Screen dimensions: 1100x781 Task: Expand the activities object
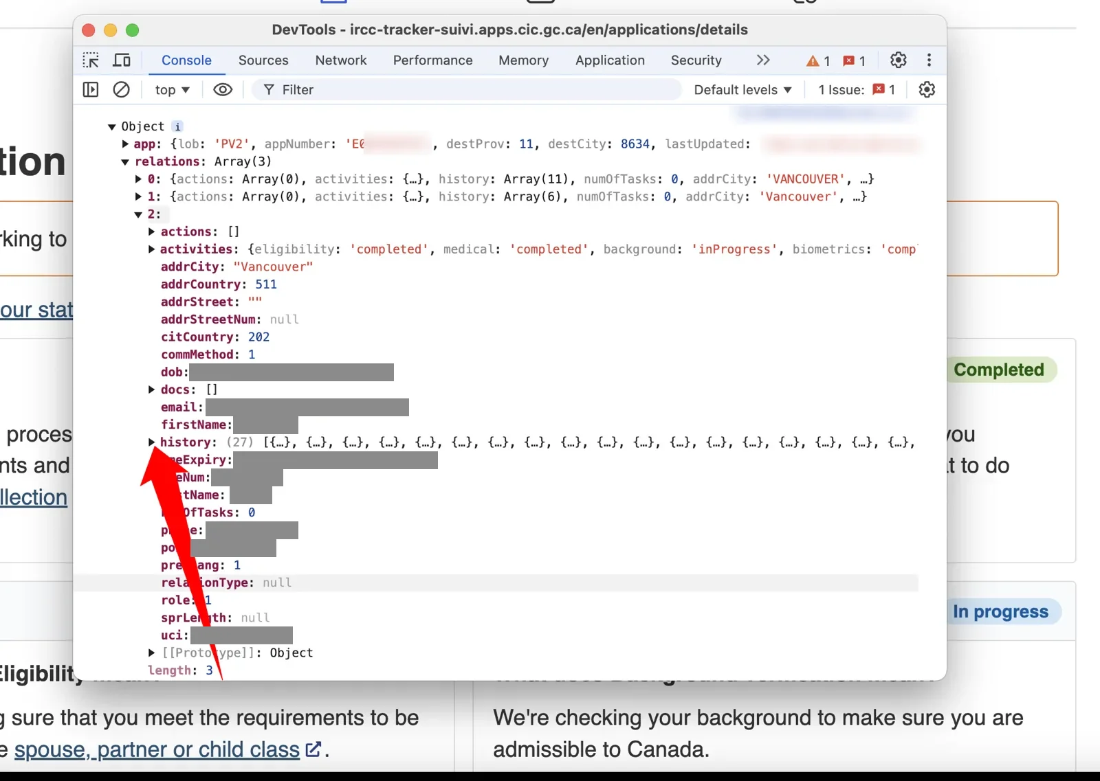point(151,249)
